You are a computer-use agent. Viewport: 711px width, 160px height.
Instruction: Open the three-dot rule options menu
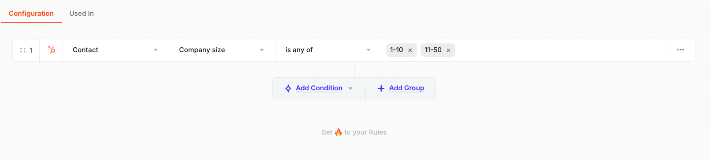[x=680, y=50]
